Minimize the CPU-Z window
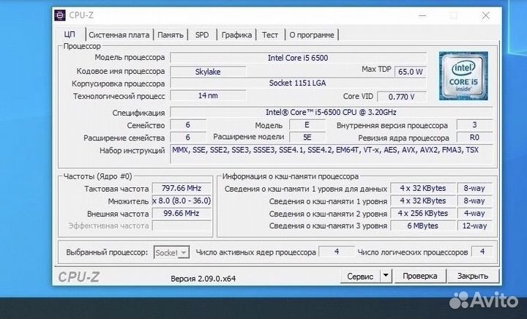Image resolution: width=527 pixels, height=319 pixels. (422, 15)
